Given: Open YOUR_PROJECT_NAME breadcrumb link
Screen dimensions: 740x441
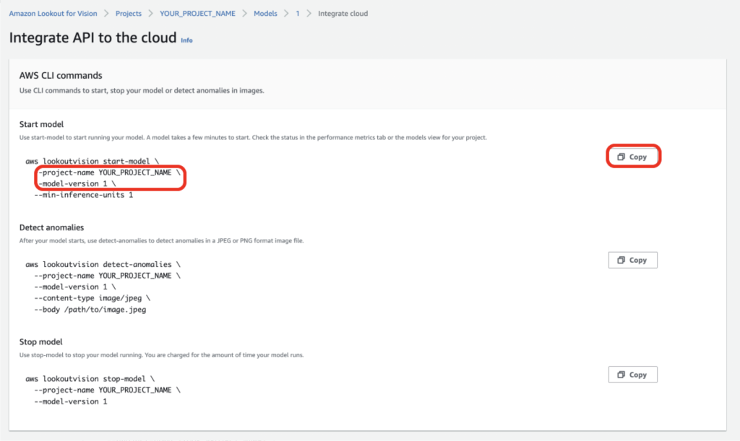Looking at the screenshot, I should [x=197, y=14].
